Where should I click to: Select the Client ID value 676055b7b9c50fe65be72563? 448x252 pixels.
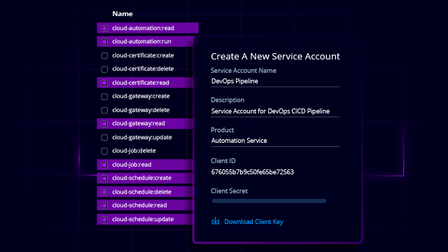pyautogui.click(x=252, y=172)
